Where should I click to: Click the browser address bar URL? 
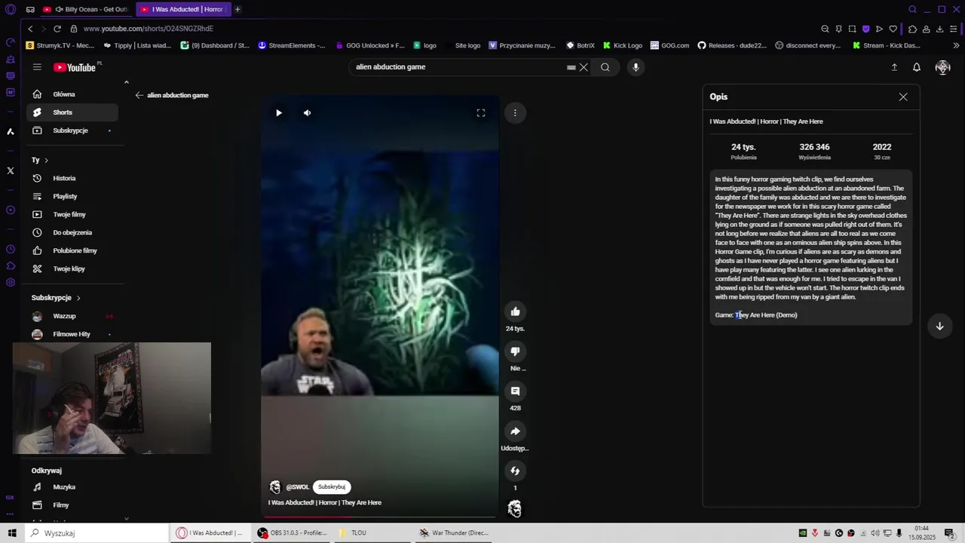tap(149, 29)
